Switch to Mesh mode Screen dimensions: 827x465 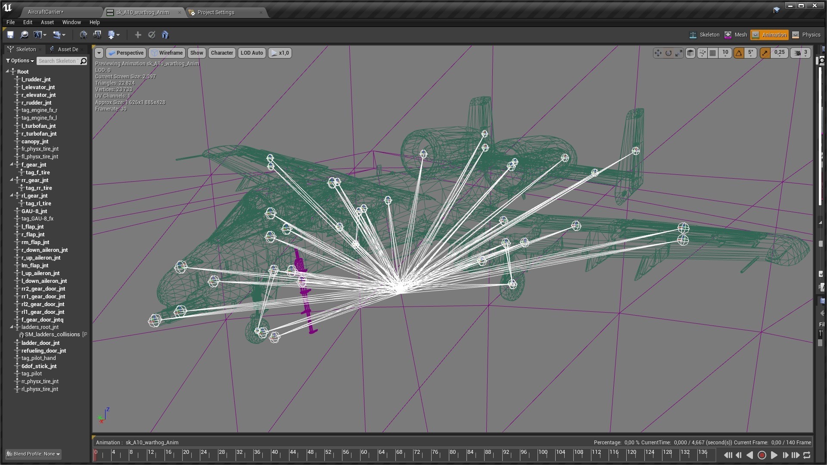click(736, 35)
